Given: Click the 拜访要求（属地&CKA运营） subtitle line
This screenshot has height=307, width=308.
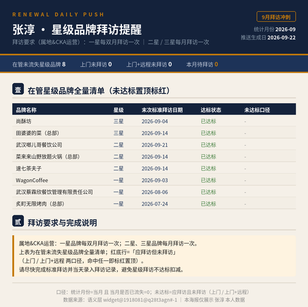Looking at the screenshot, I should tap(111, 42).
